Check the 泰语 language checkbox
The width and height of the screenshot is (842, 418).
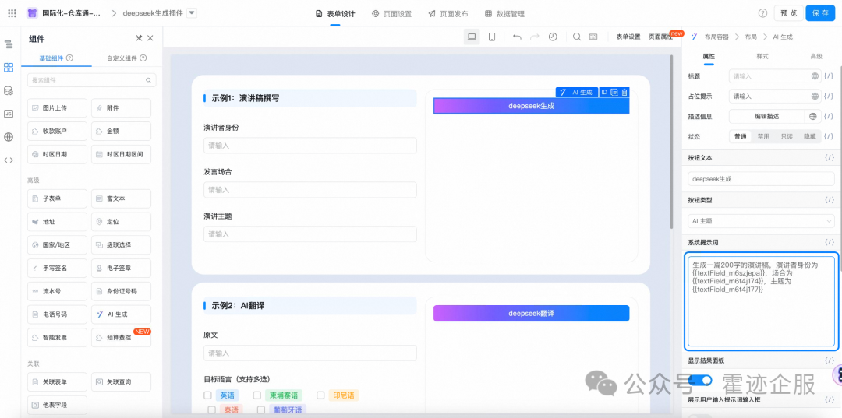coord(211,410)
